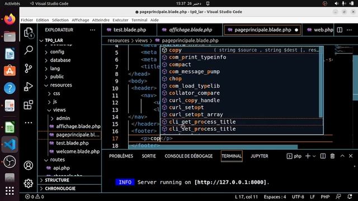Open the Run and Debug view
The image size is (358, 201).
click(x=29, y=87)
